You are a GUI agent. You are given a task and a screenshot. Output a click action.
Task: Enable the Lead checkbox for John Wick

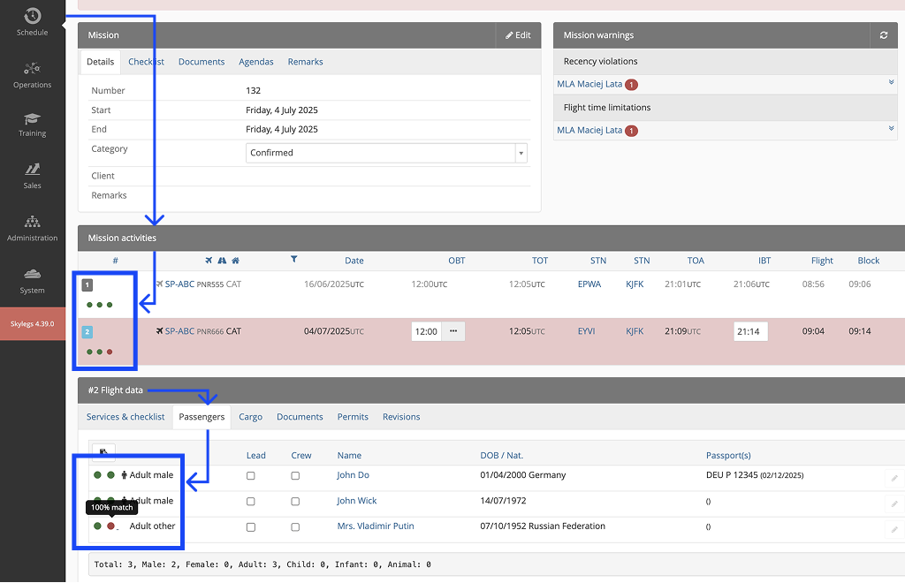click(x=251, y=500)
